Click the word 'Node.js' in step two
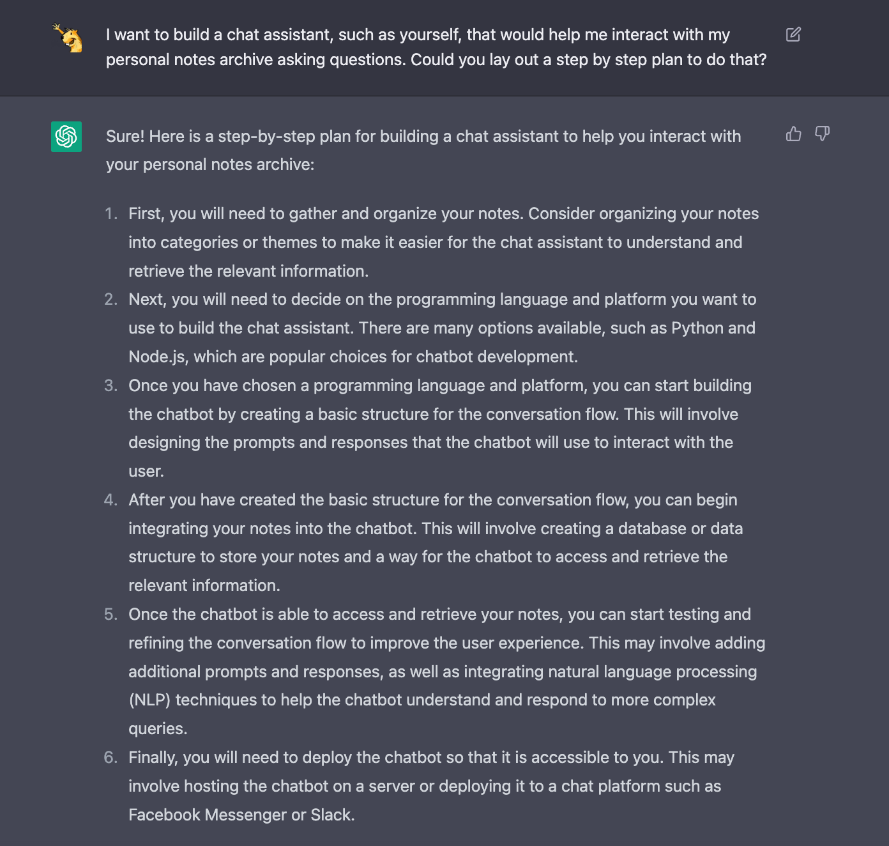889x846 pixels. 158,357
